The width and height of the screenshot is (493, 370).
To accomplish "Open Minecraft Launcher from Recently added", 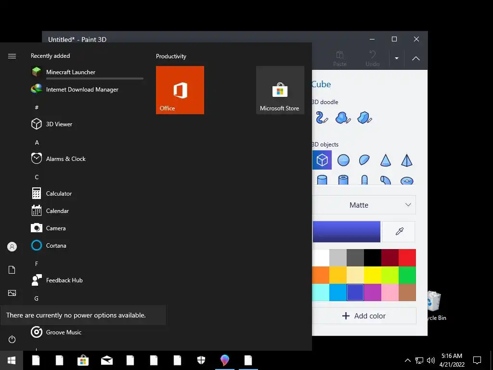I will (x=87, y=72).
